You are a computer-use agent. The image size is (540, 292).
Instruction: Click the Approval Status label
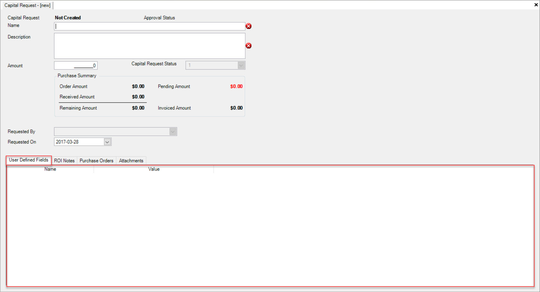pyautogui.click(x=159, y=18)
